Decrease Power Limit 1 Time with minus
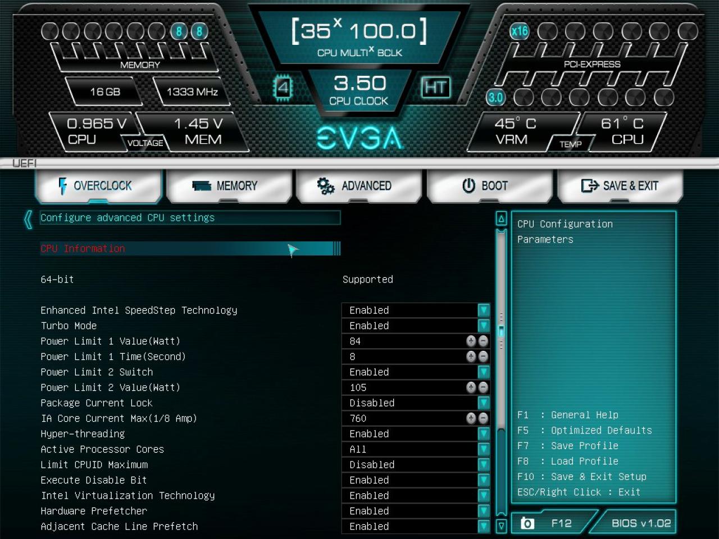Image resolution: width=719 pixels, height=539 pixels. [483, 357]
